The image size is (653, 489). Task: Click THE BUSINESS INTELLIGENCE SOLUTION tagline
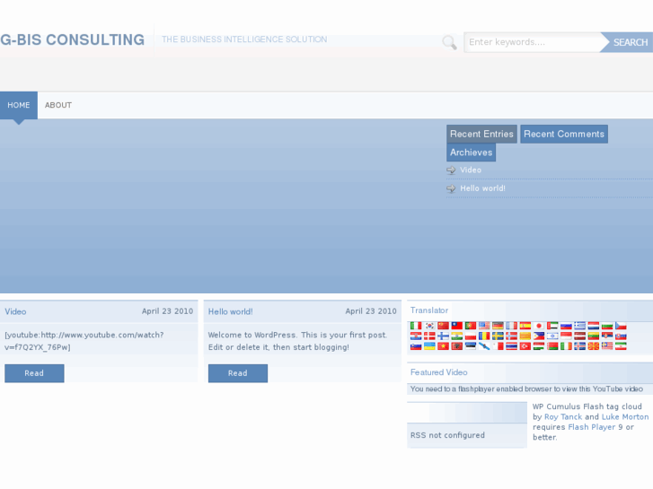244,39
